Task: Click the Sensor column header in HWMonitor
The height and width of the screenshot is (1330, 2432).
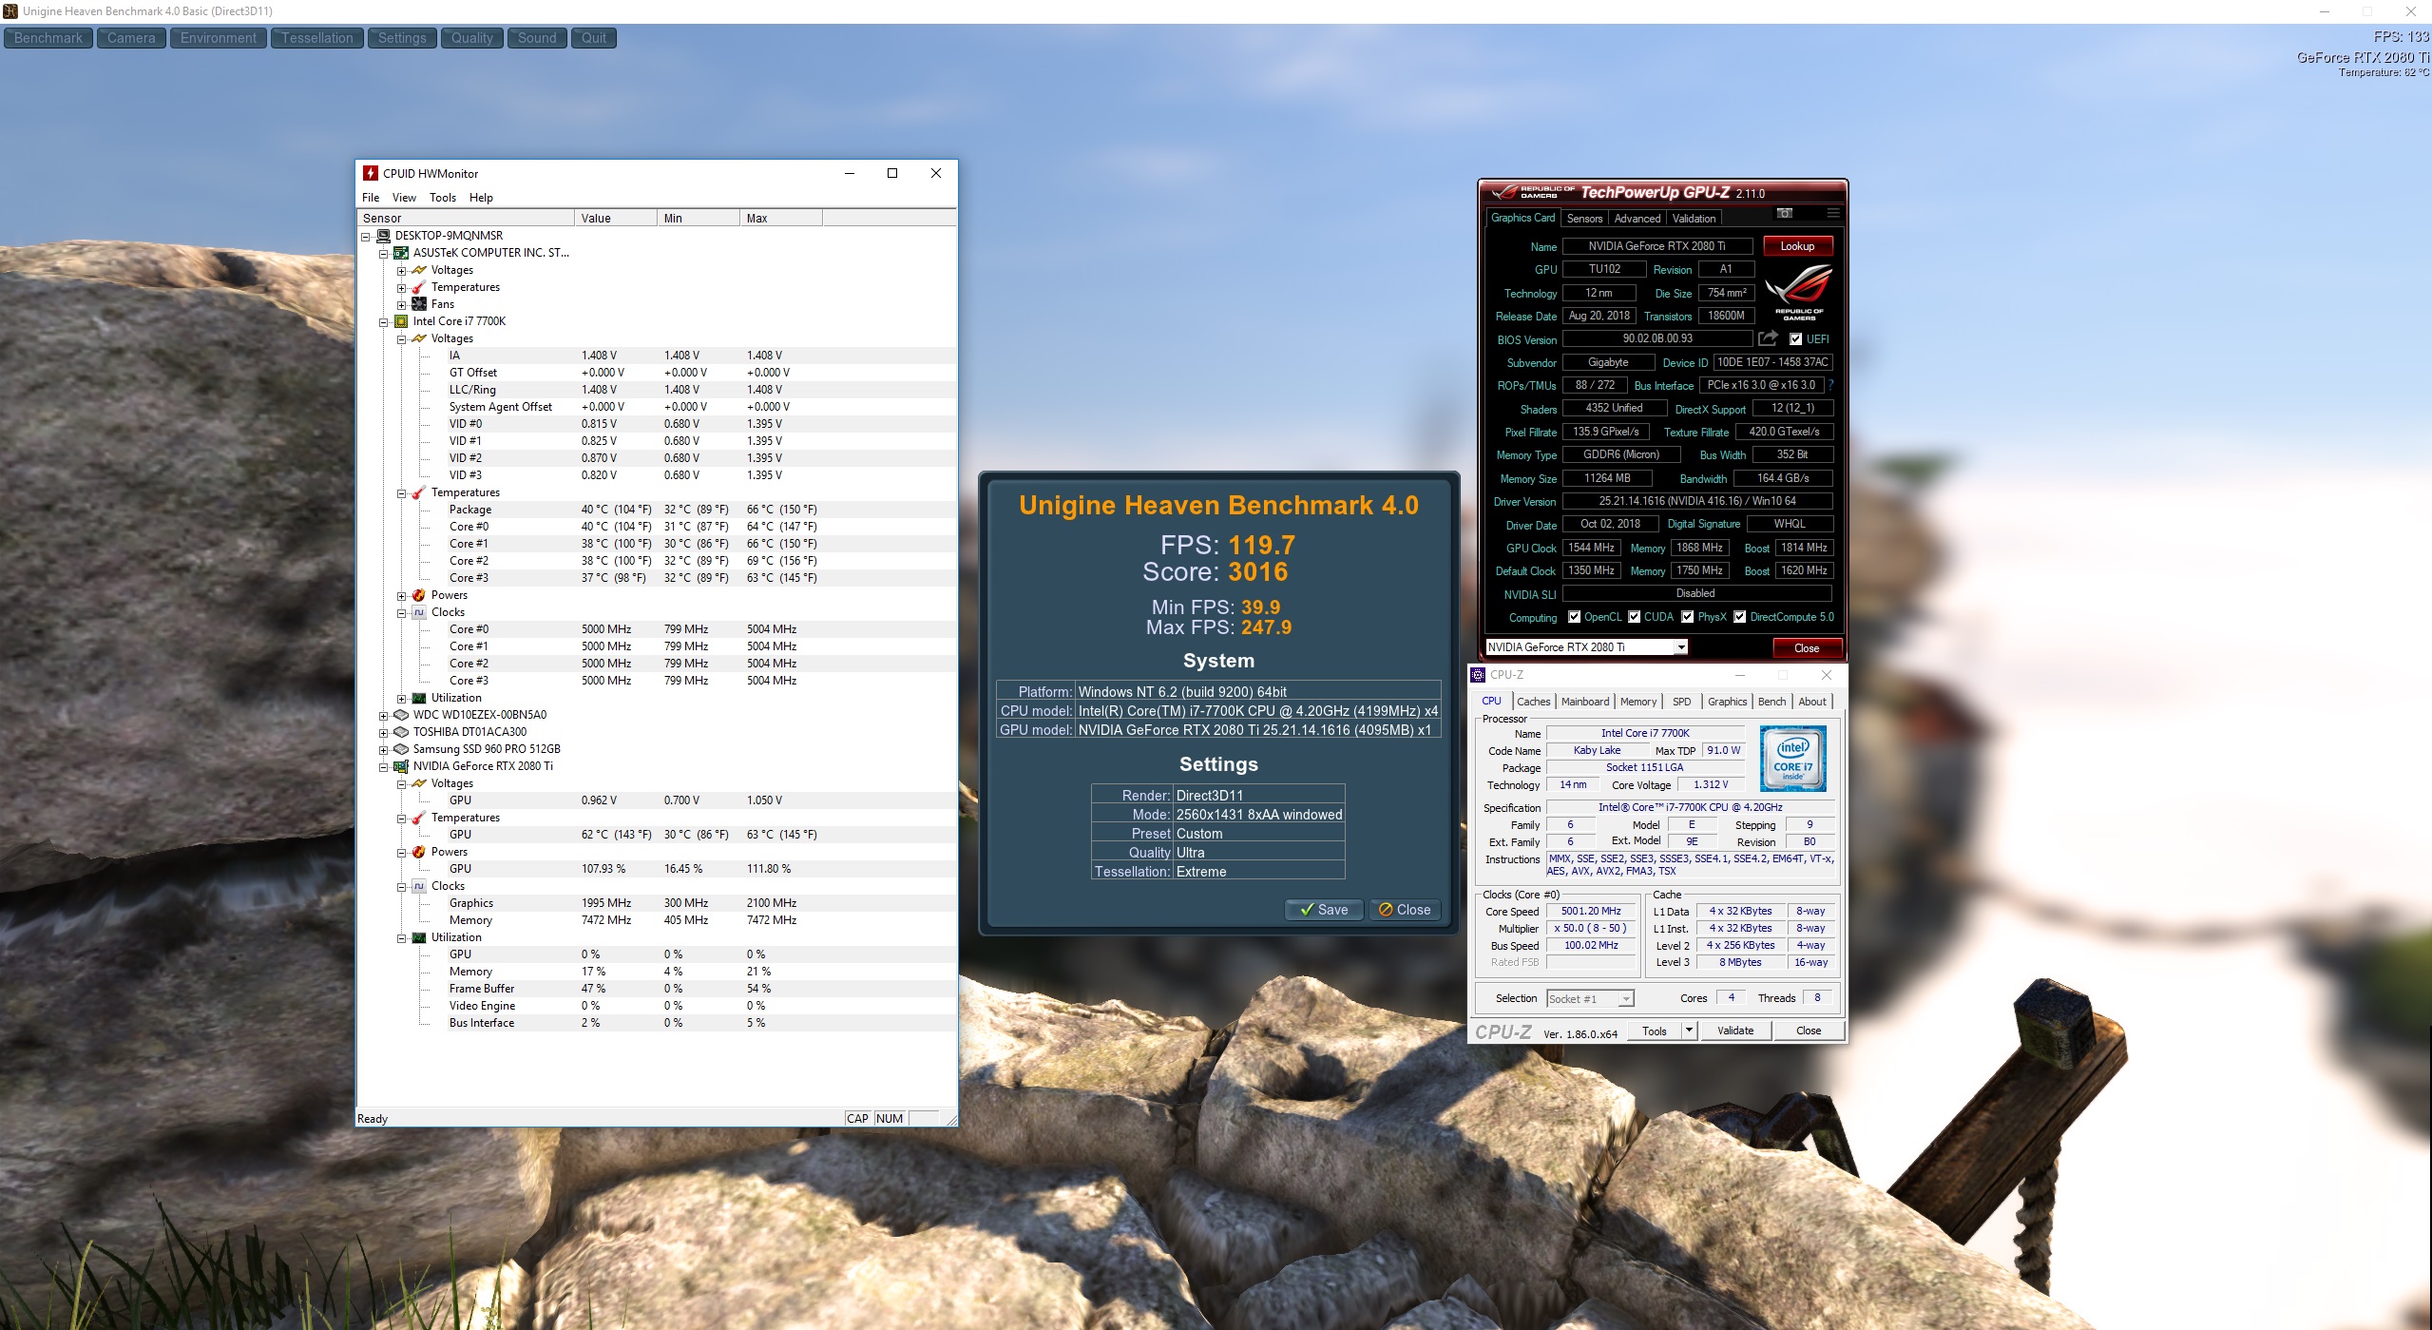Action: coord(466,218)
